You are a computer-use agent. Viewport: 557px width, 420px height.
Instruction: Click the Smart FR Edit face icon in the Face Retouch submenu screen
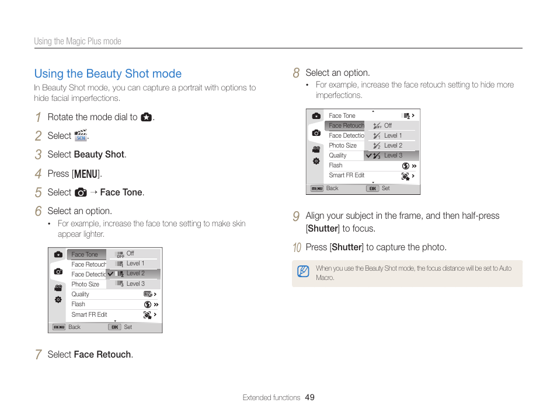405,176
